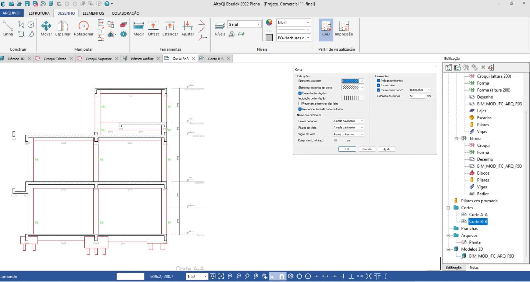The image size is (530, 282).
Task: Open the ELEMENTOS ribbon tab
Action: tap(93, 13)
